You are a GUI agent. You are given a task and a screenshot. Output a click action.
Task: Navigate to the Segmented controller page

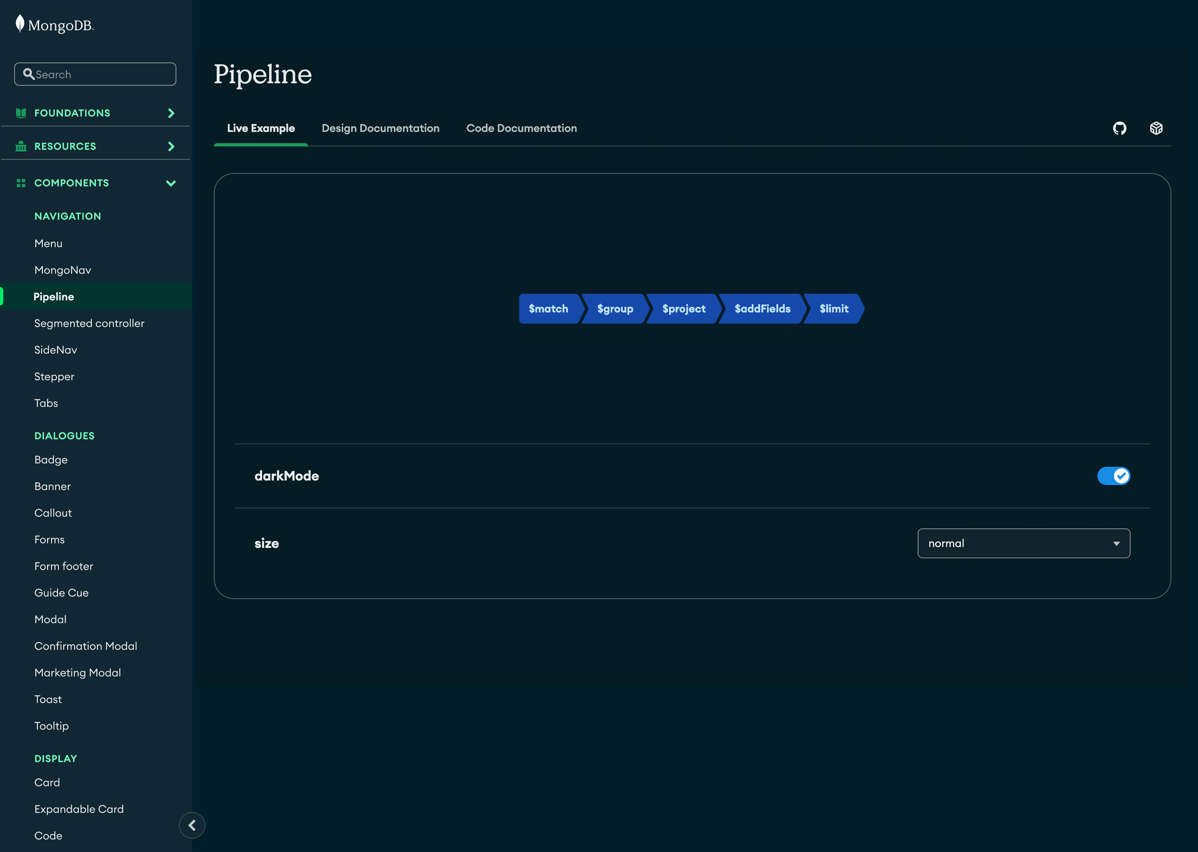89,323
